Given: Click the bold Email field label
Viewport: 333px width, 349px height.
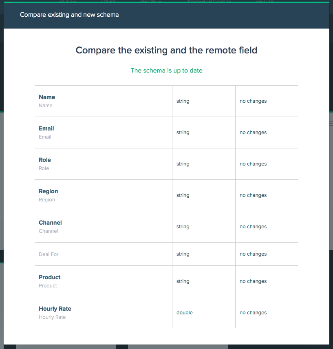Looking at the screenshot, I should click(46, 128).
